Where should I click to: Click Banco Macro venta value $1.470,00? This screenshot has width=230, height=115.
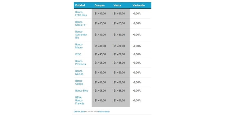click(119, 46)
